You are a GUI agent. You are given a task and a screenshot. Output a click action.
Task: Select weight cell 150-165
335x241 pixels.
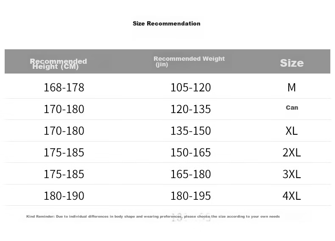(x=190, y=152)
